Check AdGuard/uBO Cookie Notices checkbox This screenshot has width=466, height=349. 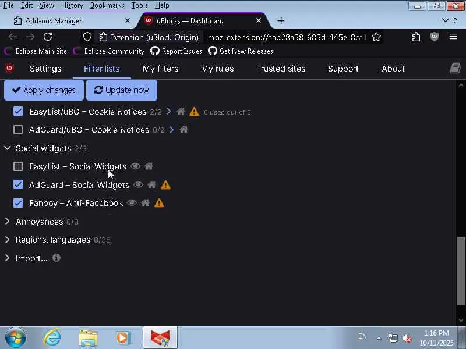(18, 130)
